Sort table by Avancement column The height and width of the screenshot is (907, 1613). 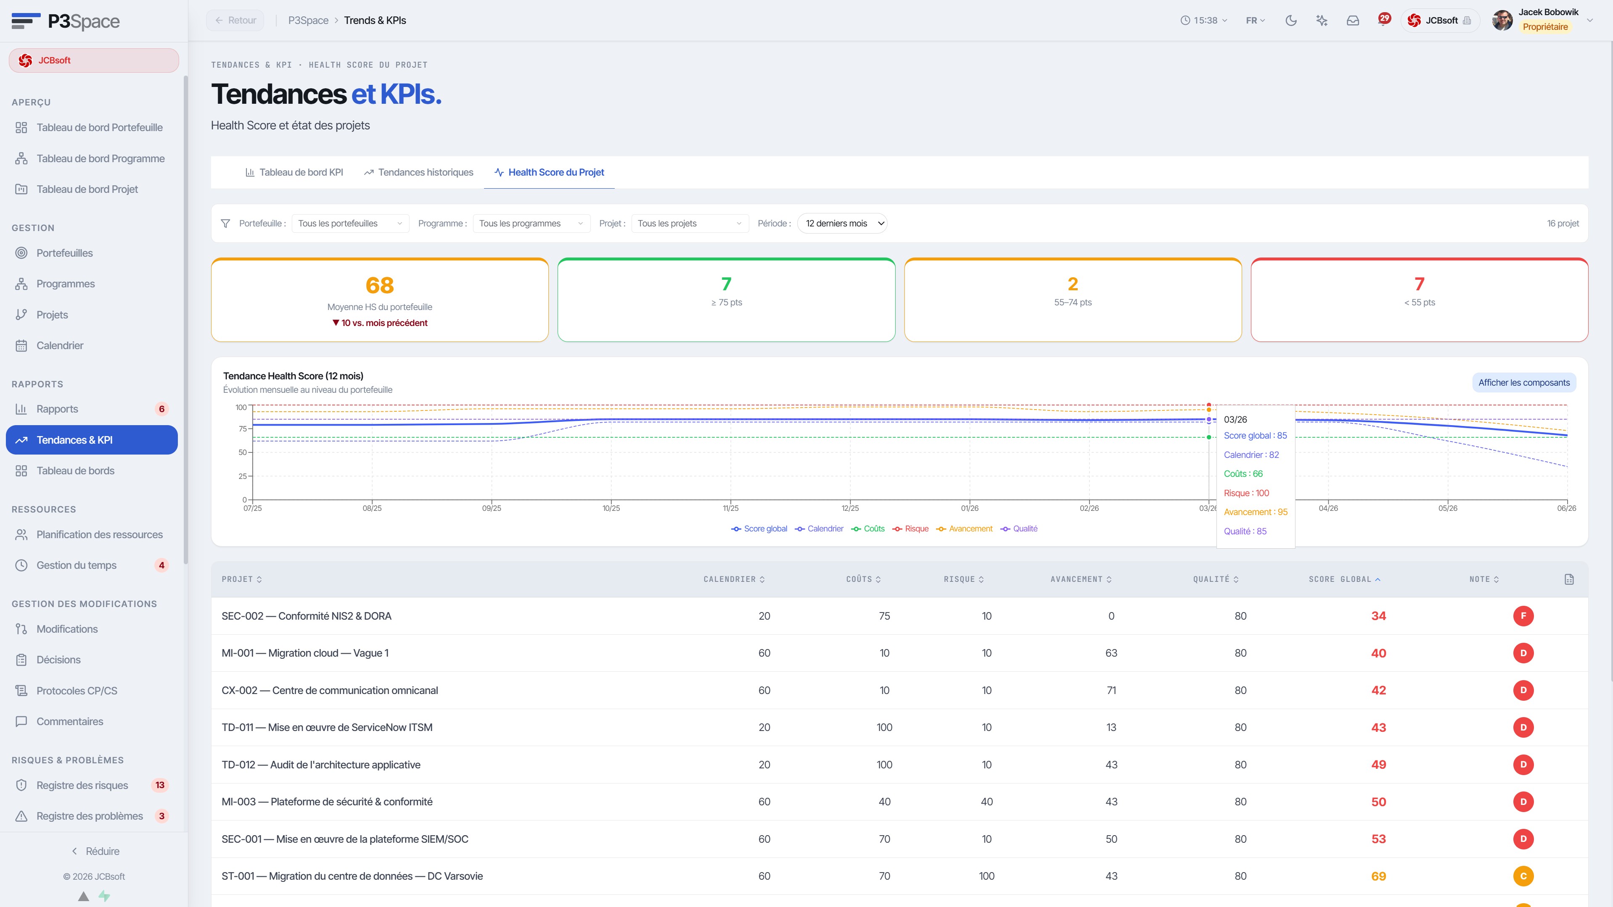1081,579
